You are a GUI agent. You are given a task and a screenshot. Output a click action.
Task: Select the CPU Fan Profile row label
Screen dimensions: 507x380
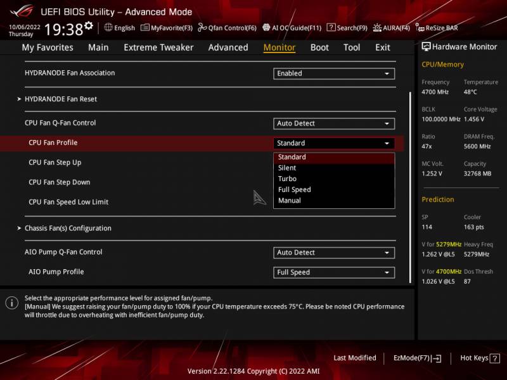pos(53,143)
